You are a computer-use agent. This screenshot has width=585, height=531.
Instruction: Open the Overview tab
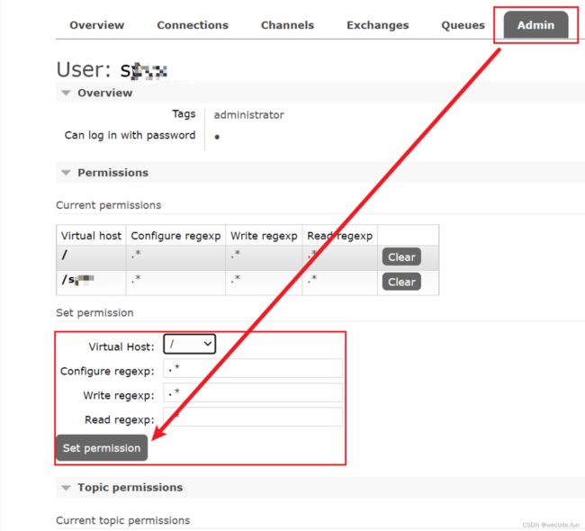[96, 25]
